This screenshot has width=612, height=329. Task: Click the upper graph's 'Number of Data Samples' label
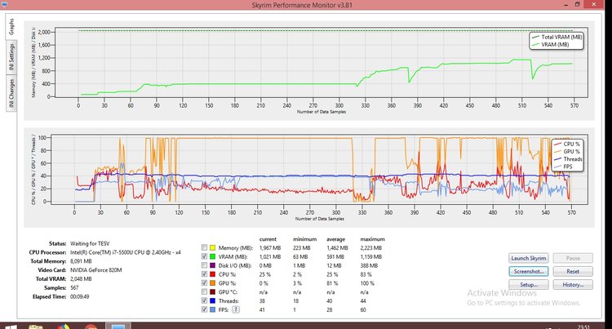pyautogui.click(x=322, y=112)
